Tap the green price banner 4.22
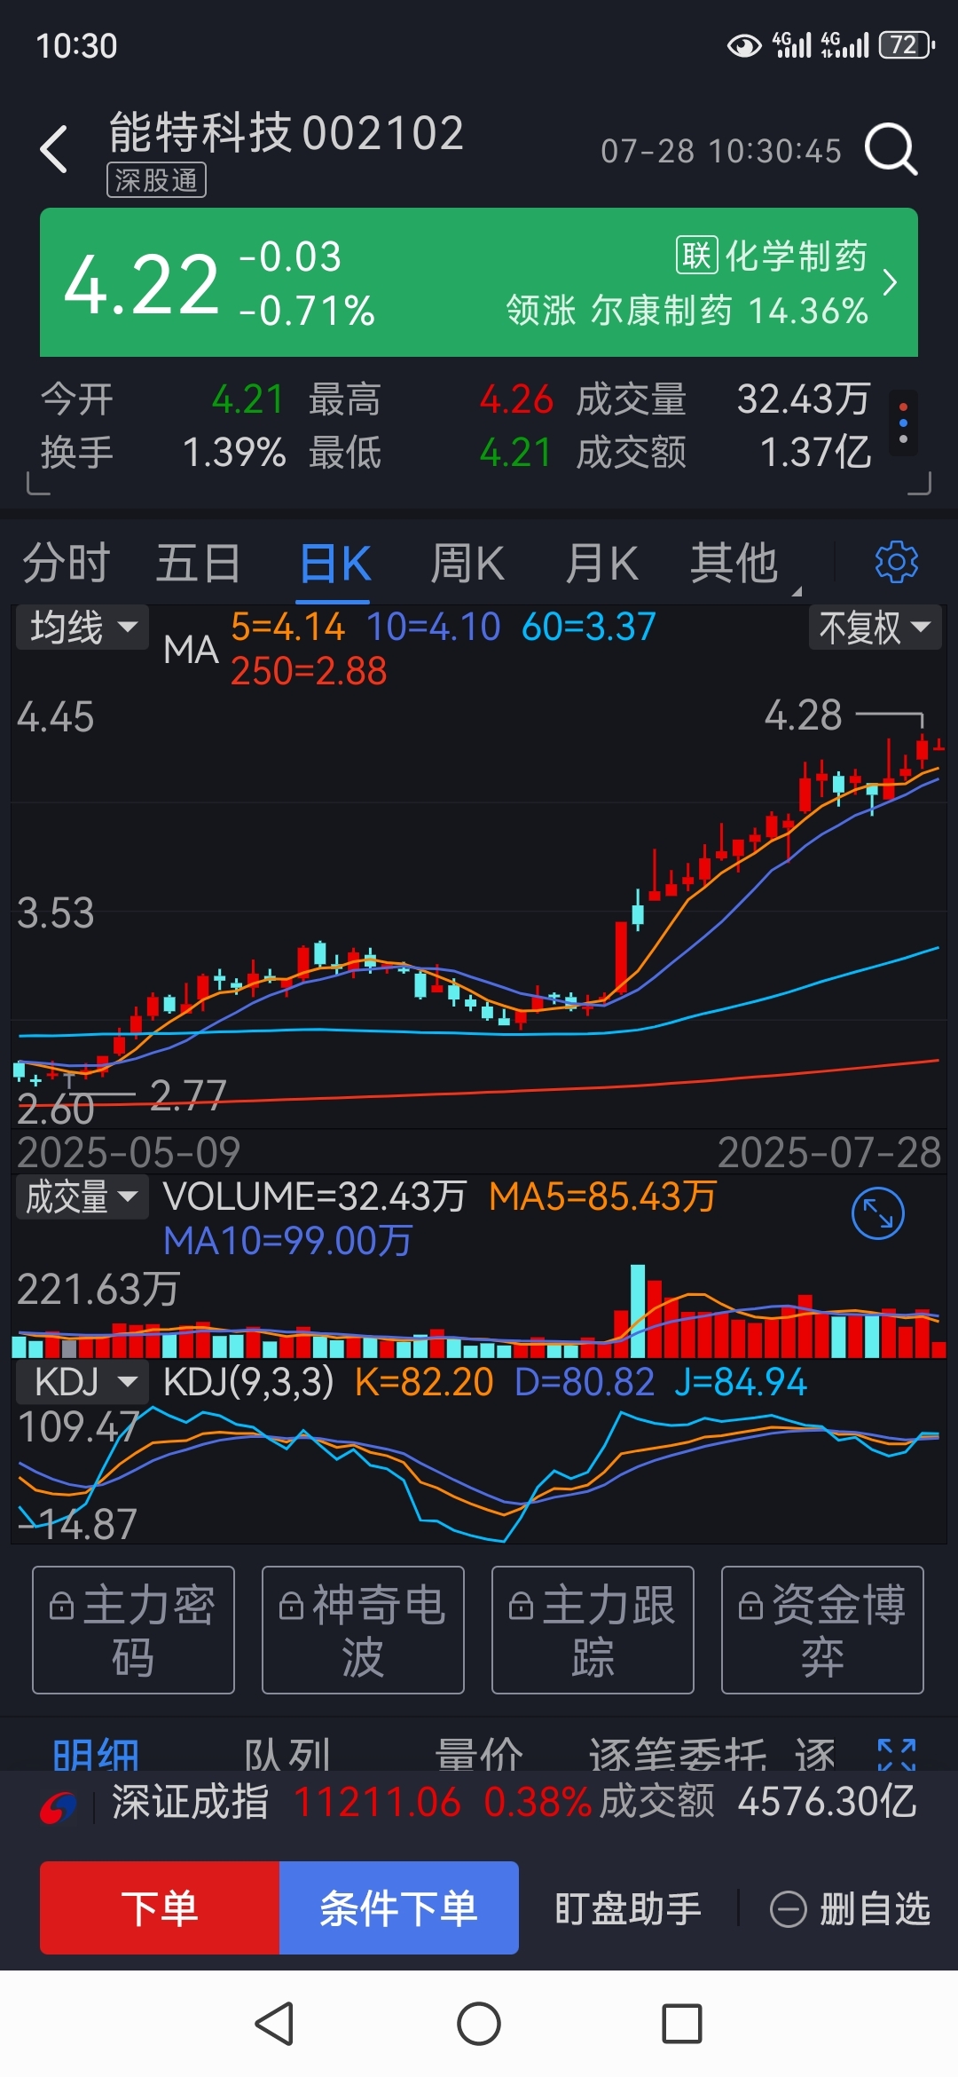 479,282
